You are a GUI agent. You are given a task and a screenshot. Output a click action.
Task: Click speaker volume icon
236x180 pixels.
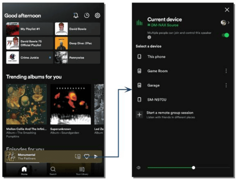point(138,167)
